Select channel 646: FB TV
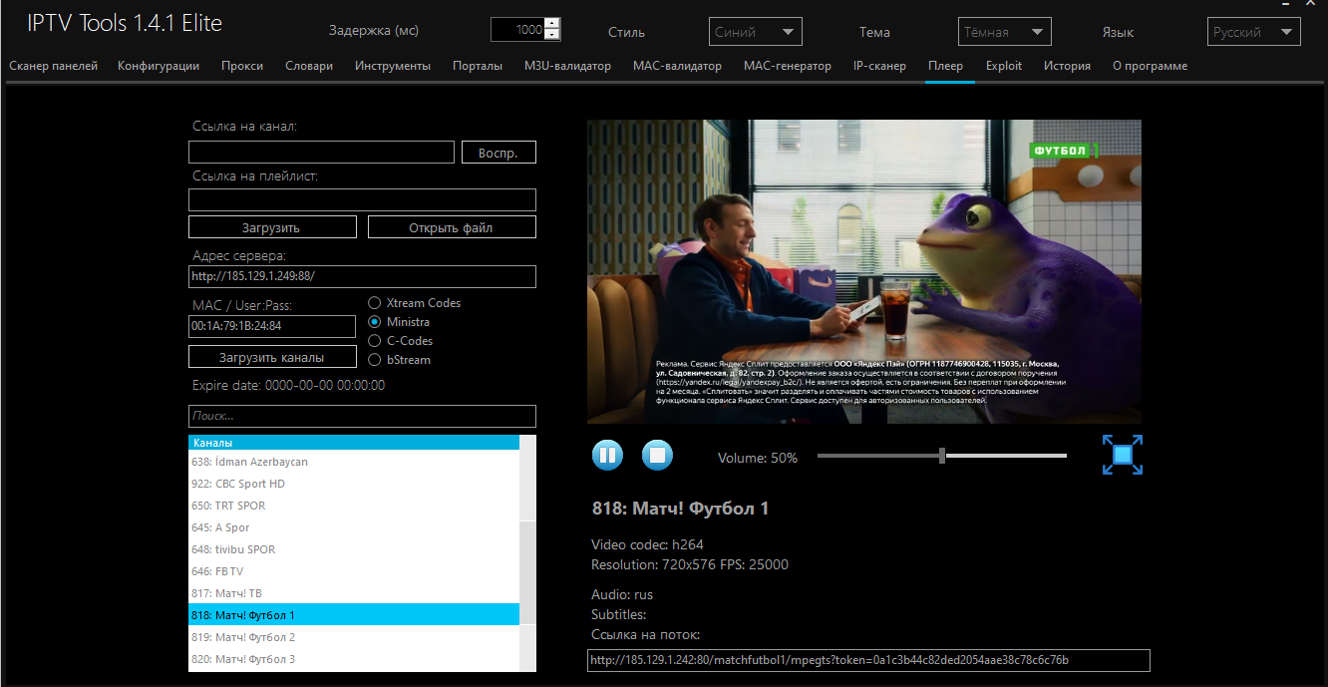This screenshot has height=687, width=1328. [x=354, y=571]
